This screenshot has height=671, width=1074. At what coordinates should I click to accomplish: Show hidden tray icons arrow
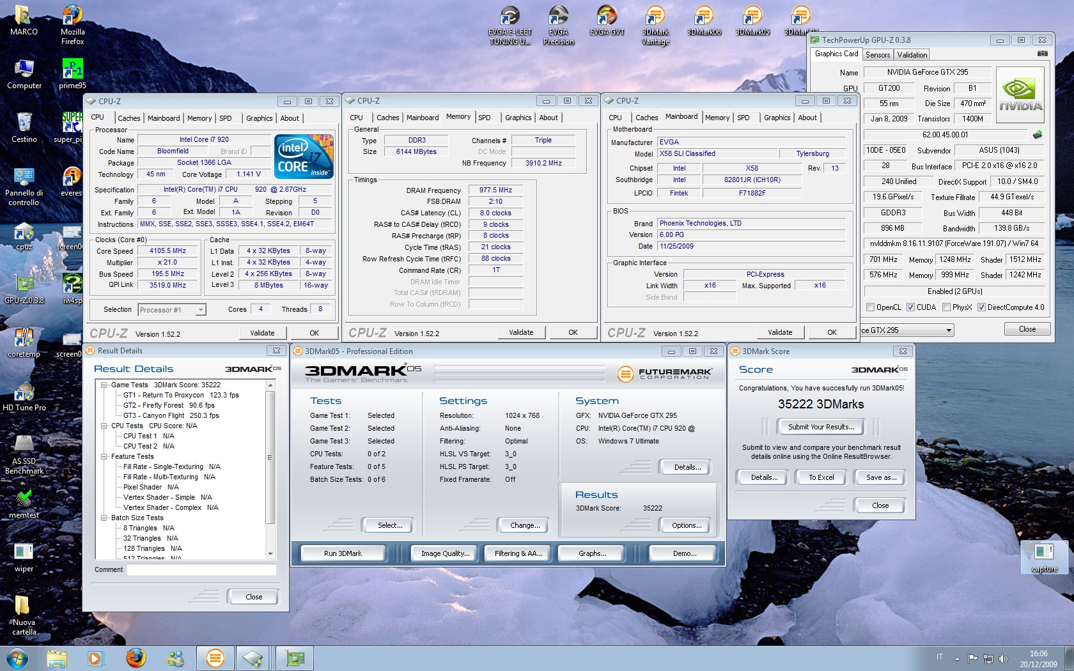[957, 658]
